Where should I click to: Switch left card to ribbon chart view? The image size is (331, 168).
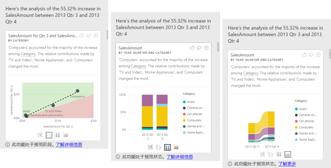66,135
